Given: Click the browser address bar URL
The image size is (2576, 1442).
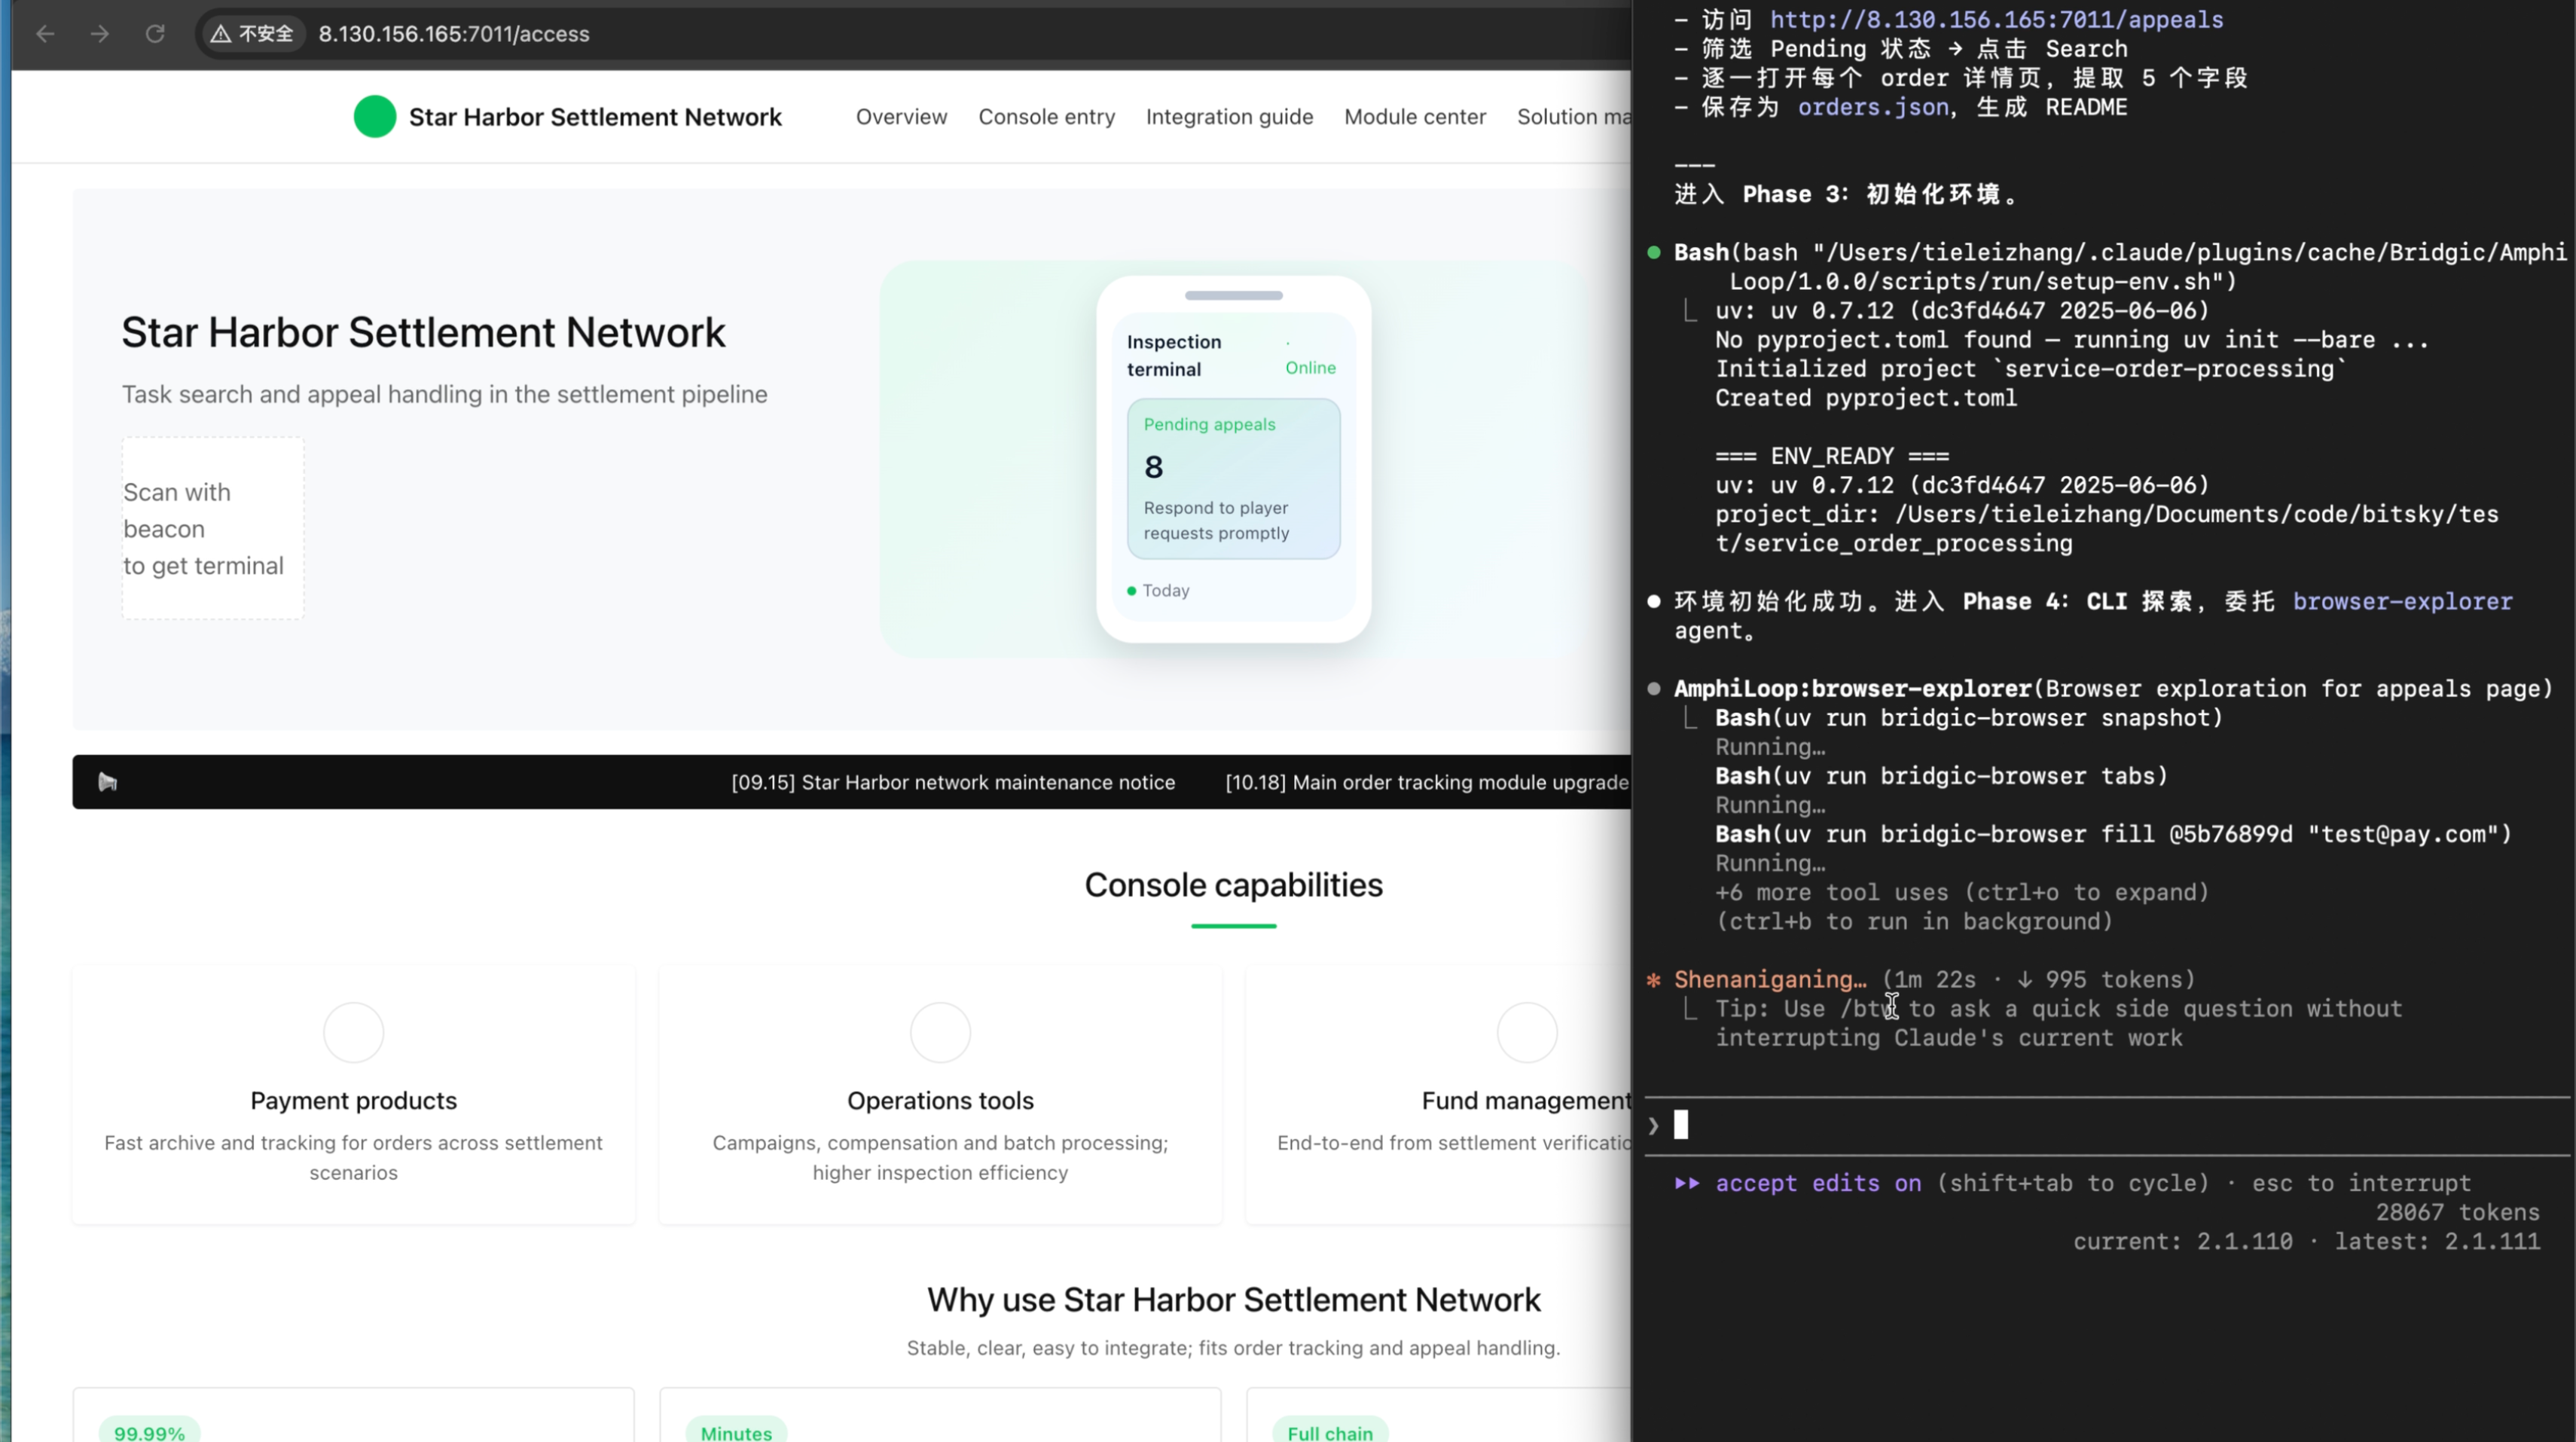Looking at the screenshot, I should [454, 34].
